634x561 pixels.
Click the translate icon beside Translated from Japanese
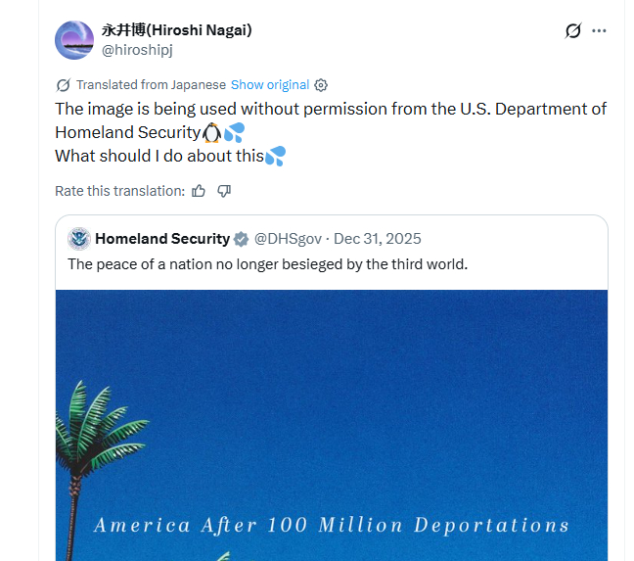click(64, 85)
